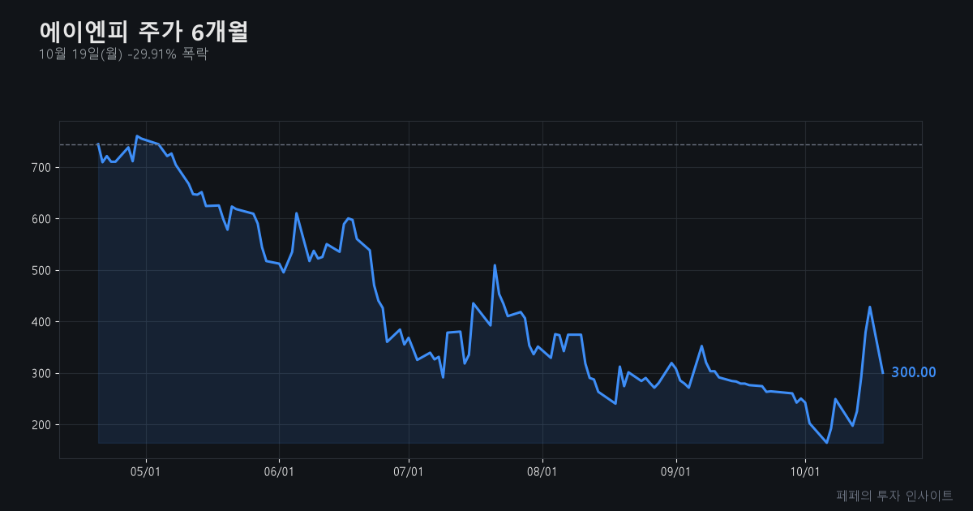Select the y-axis label 300

(x=43, y=374)
